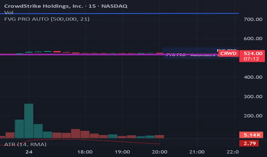Viewport: 267px width, 157px height.
Task: Click the 07:12 countdown timer label
Action: pyautogui.click(x=251, y=59)
